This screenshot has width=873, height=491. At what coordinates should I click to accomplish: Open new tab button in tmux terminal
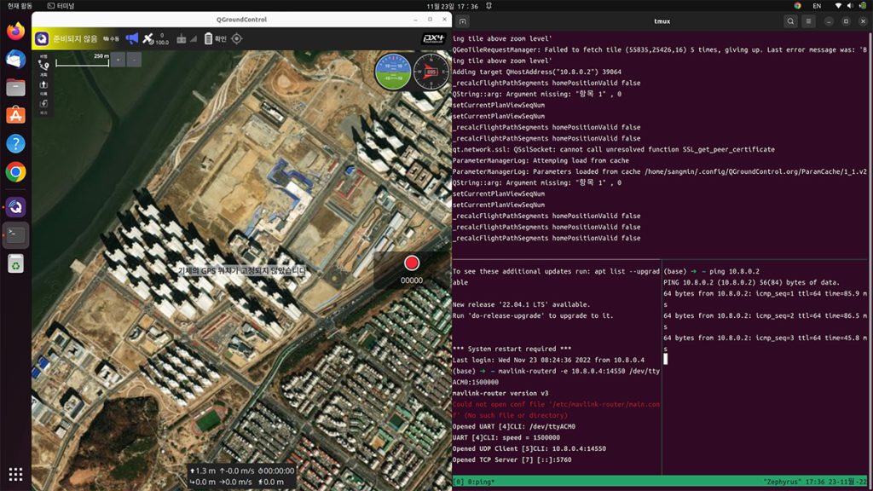[x=463, y=21]
